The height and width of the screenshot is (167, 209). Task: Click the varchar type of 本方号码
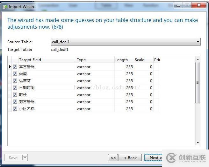pyautogui.click(x=83, y=67)
